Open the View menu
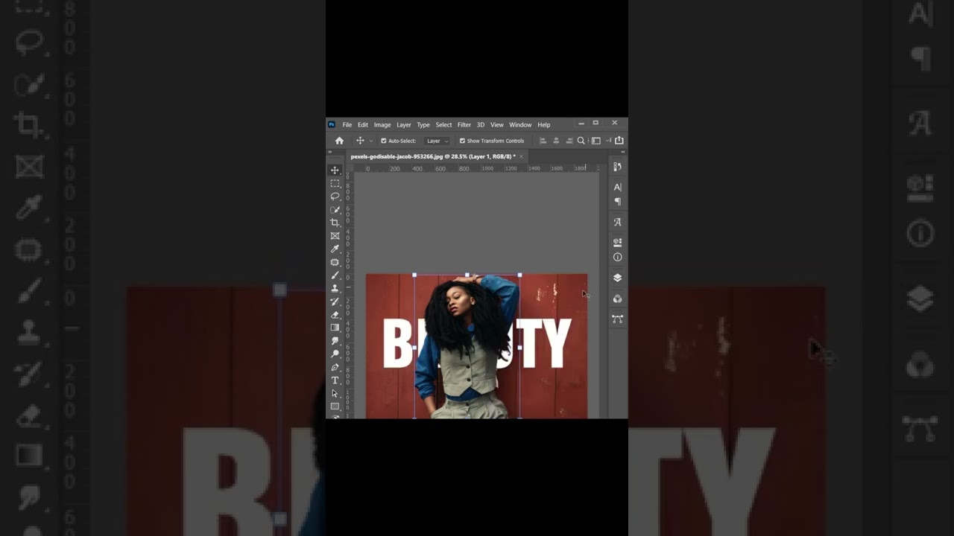954x536 pixels. click(496, 125)
